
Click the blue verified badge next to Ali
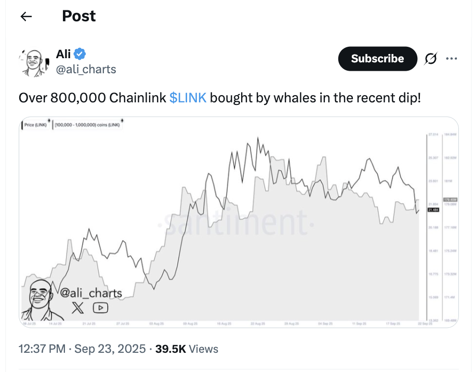[x=80, y=54]
